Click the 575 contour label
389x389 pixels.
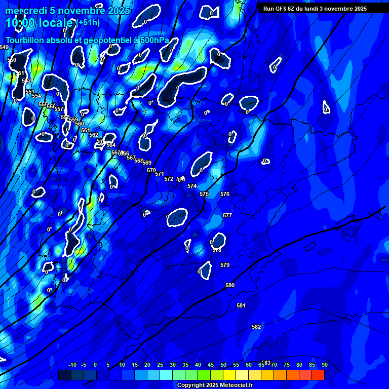click(x=204, y=194)
